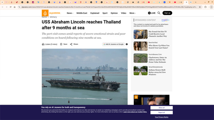Reload the current page
This screenshot has width=214, height=120.
[x=11, y=7]
